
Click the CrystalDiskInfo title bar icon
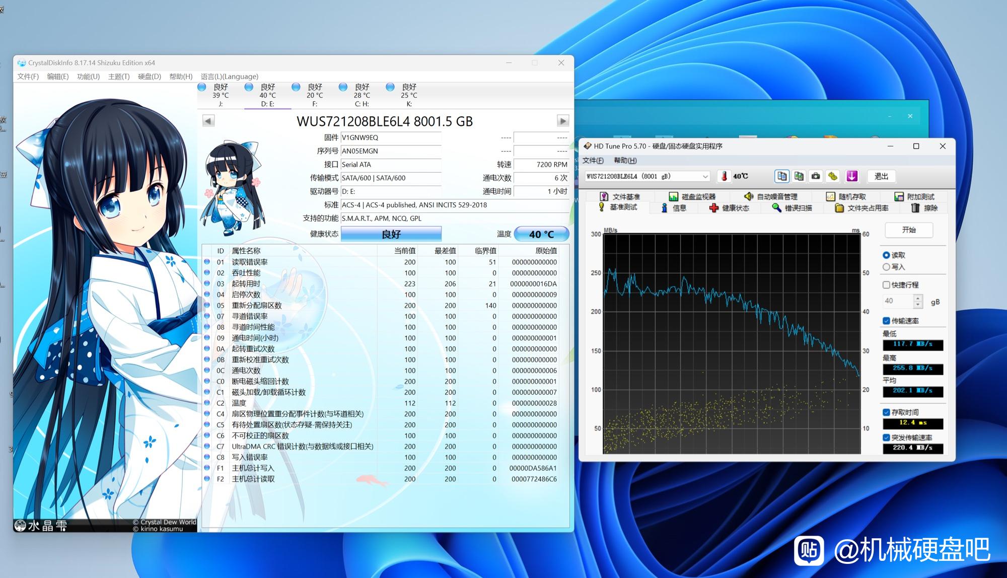22,63
